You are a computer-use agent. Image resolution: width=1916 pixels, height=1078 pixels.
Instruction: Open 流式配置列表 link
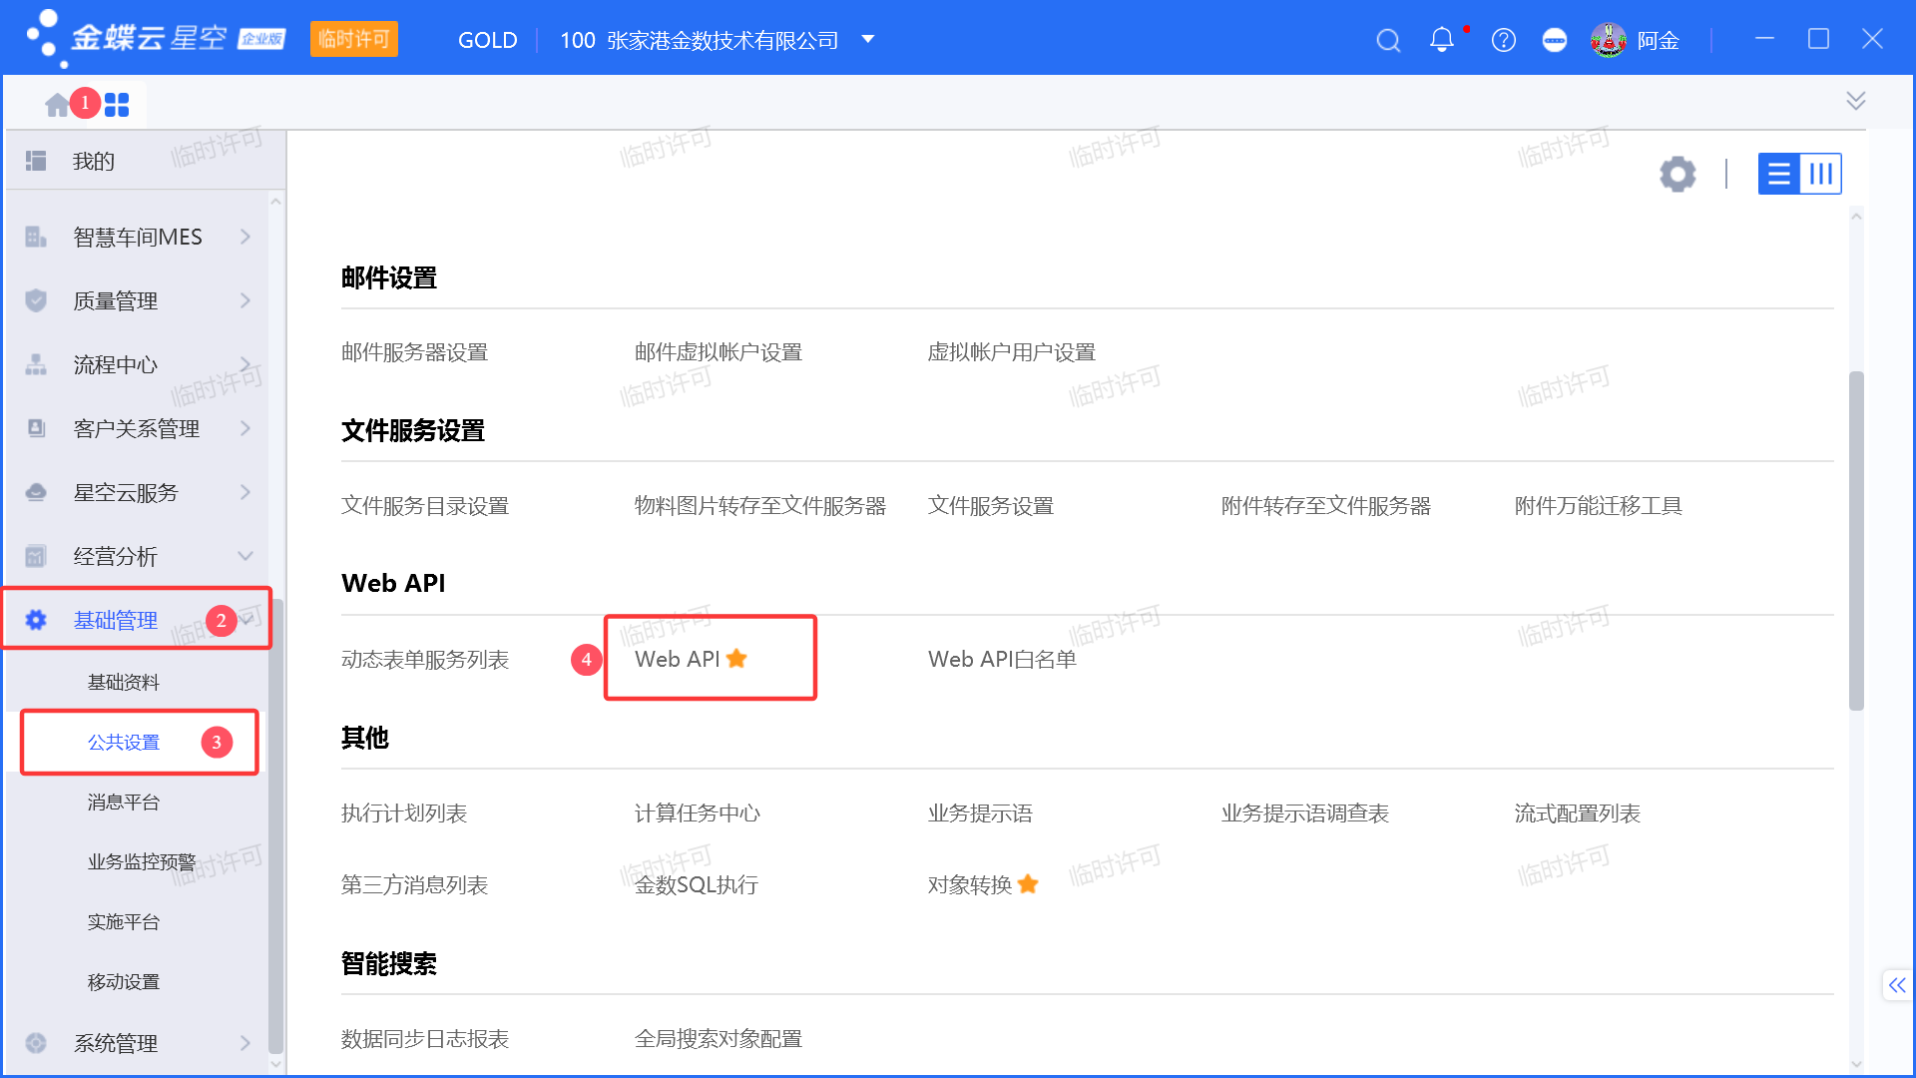1578,813
